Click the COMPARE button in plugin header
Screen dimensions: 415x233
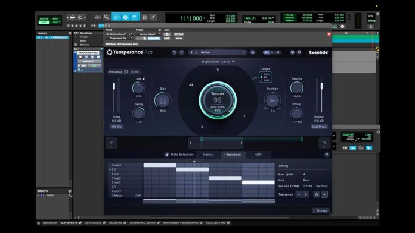154,38
